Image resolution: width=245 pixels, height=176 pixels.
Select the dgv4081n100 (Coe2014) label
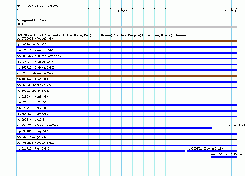tap(34, 44)
